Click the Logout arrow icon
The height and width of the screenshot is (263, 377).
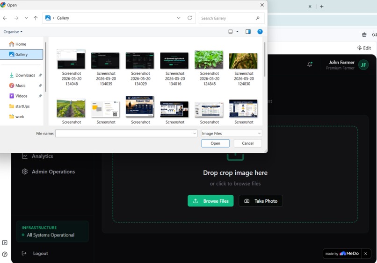(24, 253)
